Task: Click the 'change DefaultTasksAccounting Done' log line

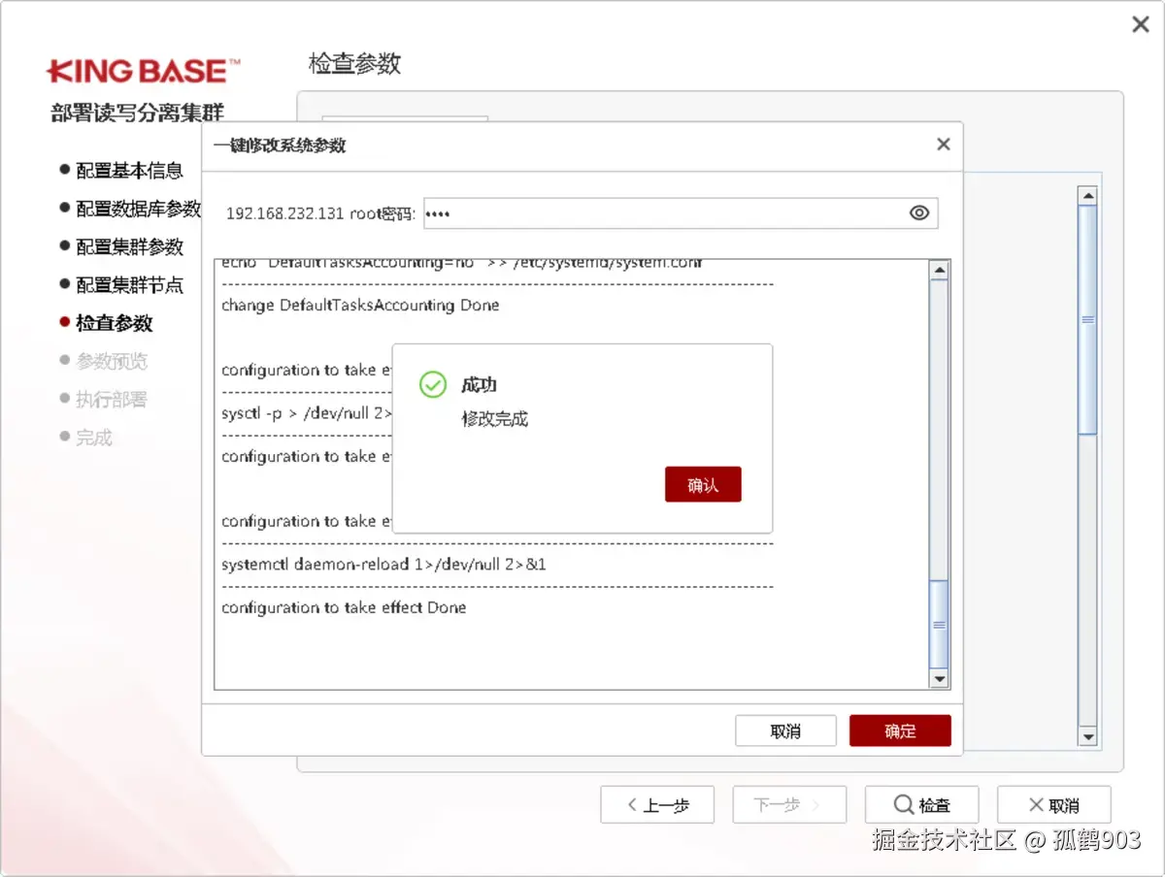Action: tap(360, 305)
